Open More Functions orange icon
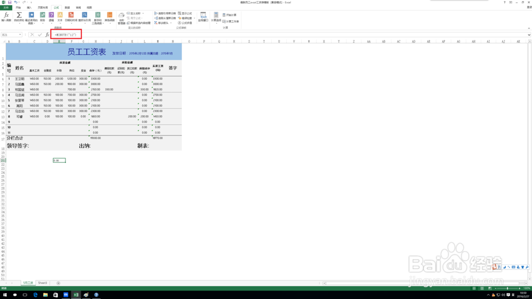 click(x=110, y=17)
